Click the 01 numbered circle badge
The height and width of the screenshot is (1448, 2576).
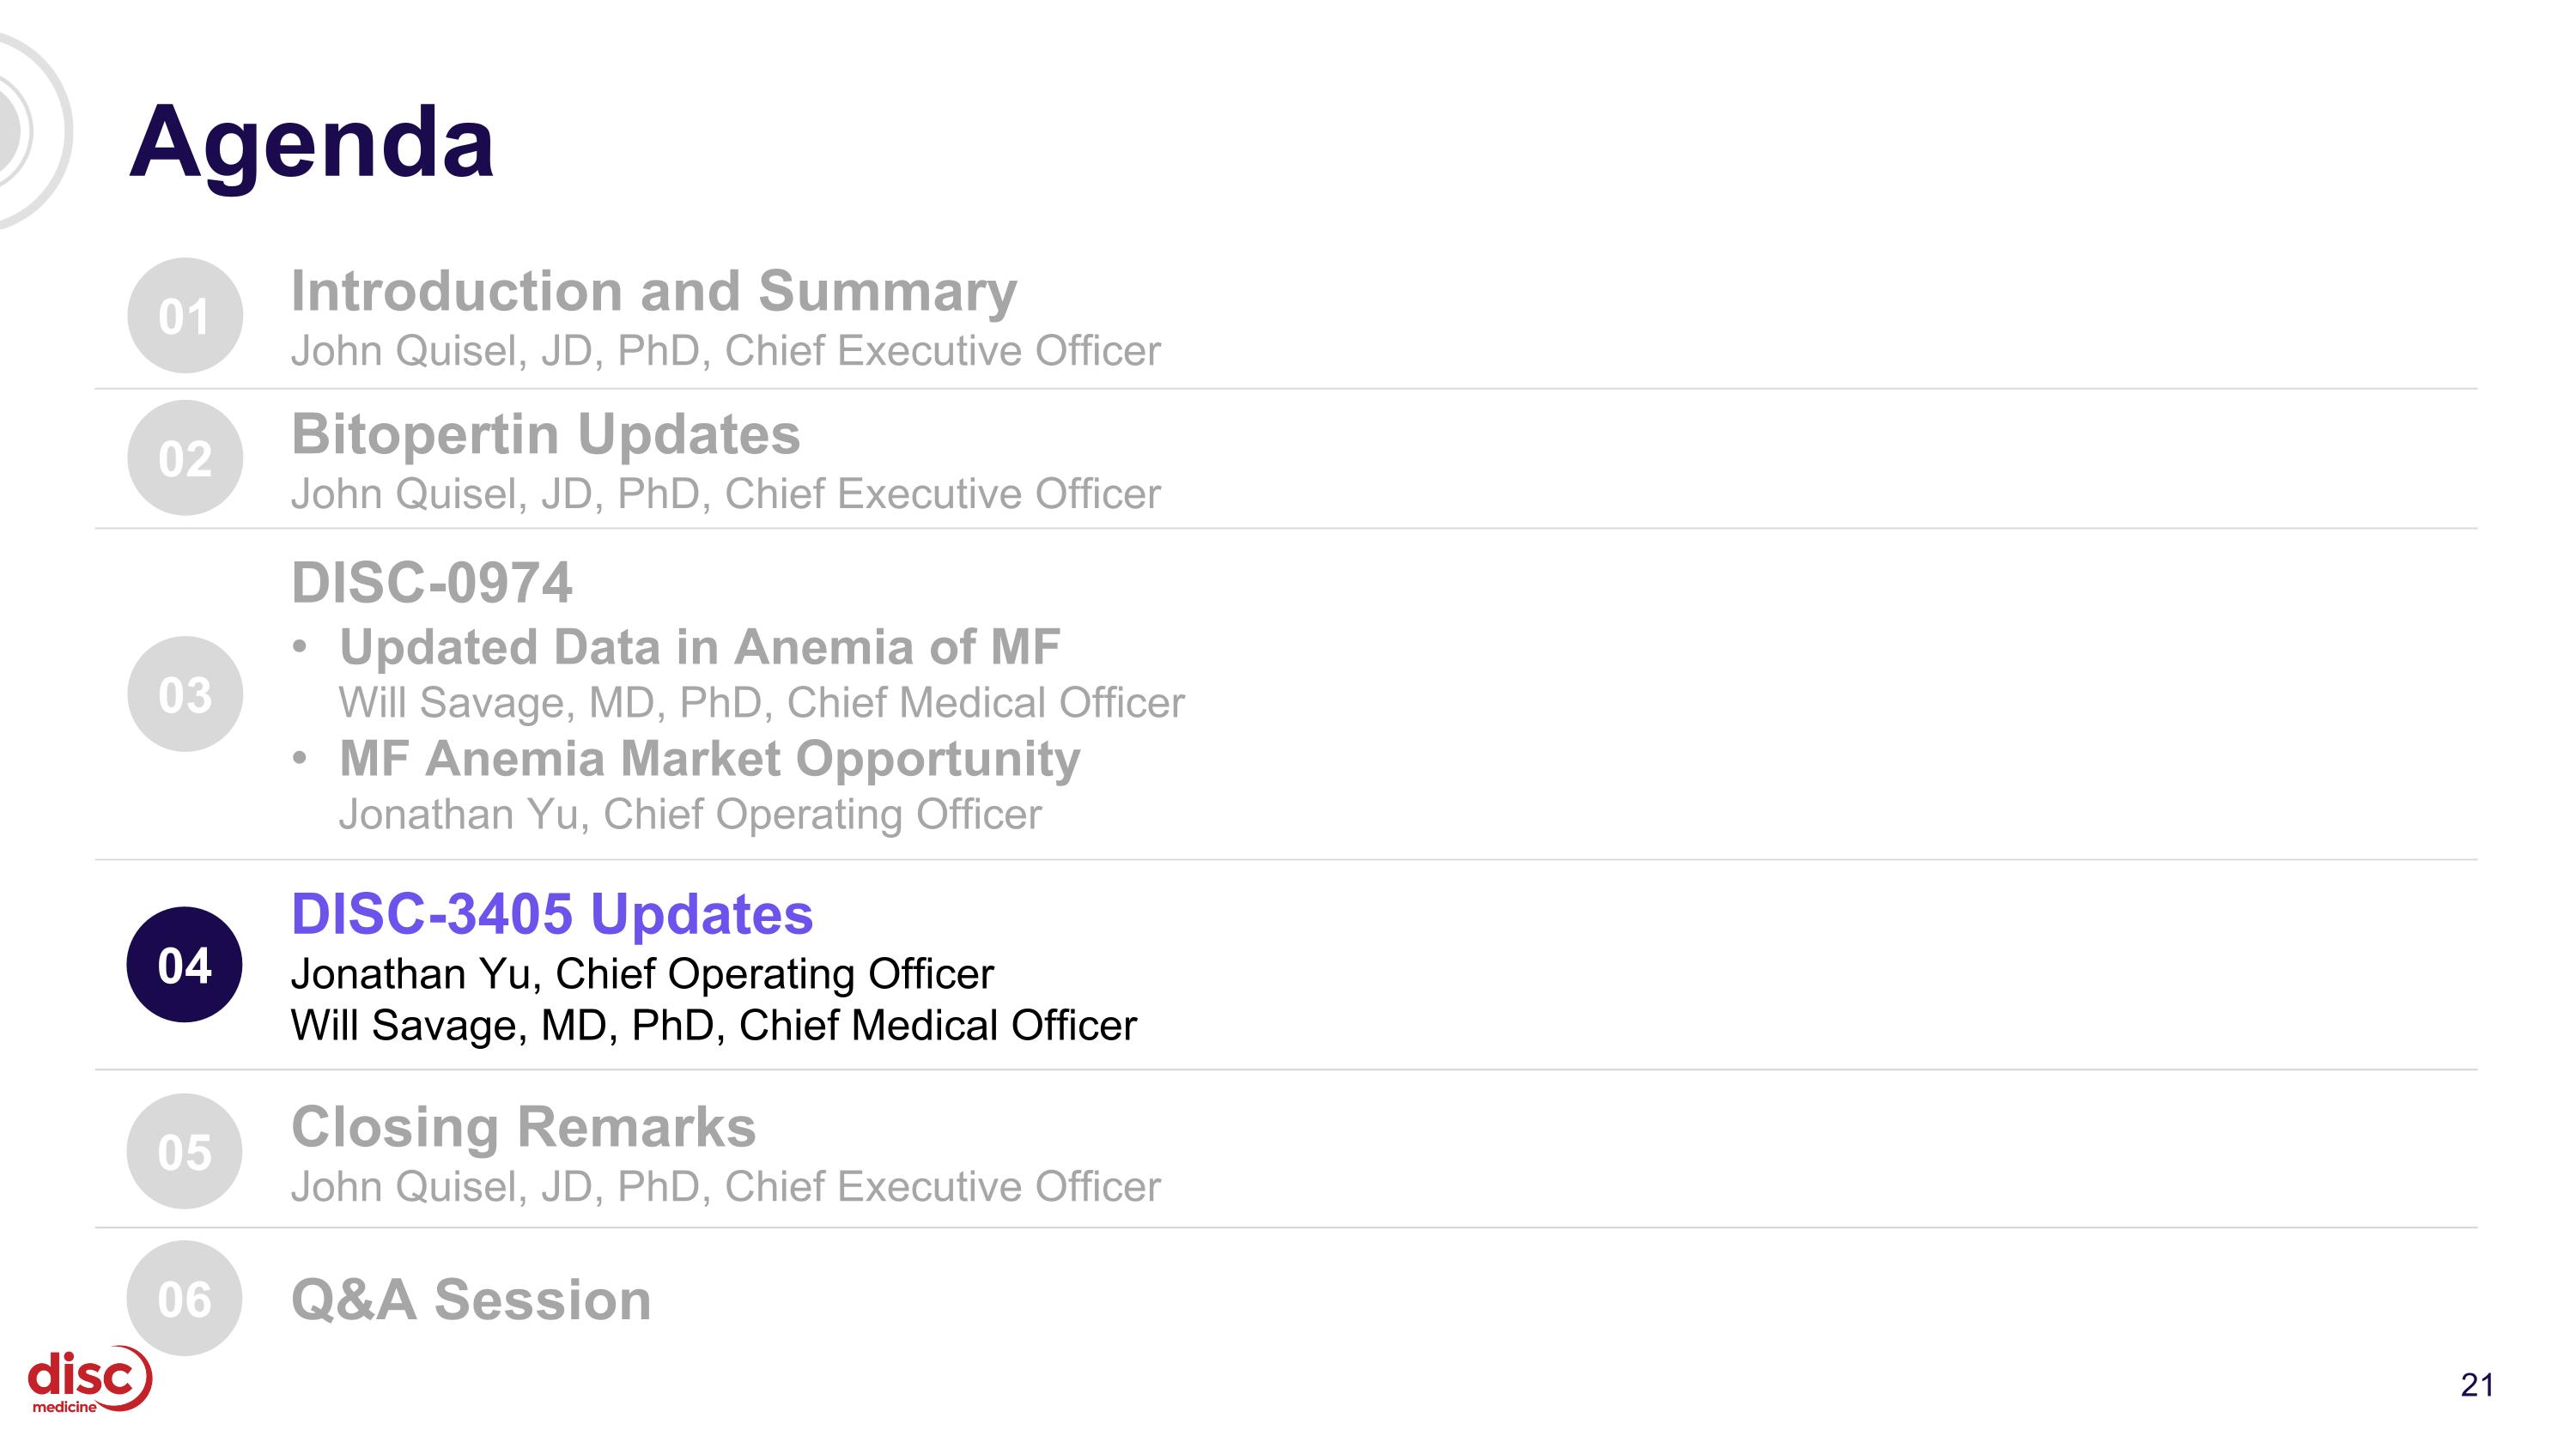point(185,316)
